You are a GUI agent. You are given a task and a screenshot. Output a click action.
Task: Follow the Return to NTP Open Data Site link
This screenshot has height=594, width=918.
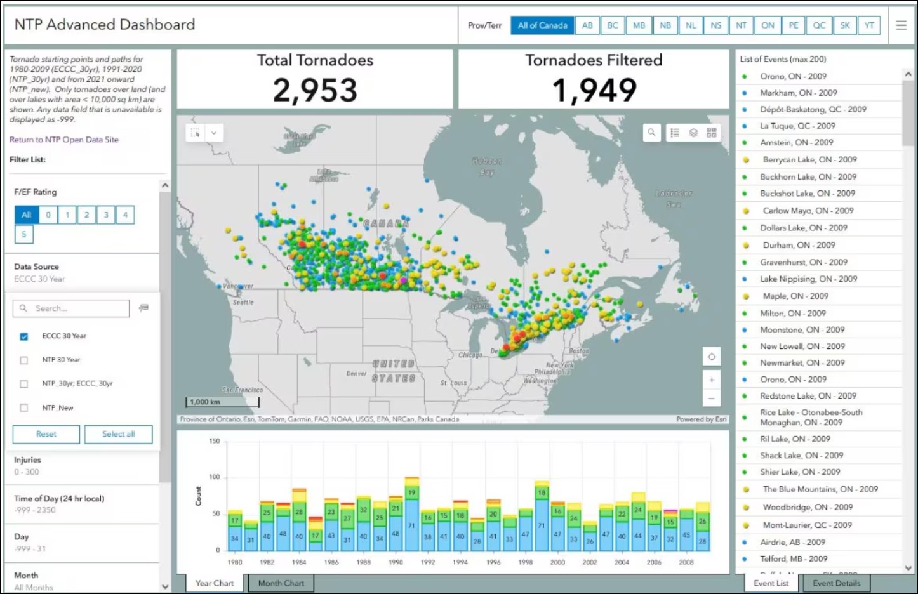(x=64, y=140)
